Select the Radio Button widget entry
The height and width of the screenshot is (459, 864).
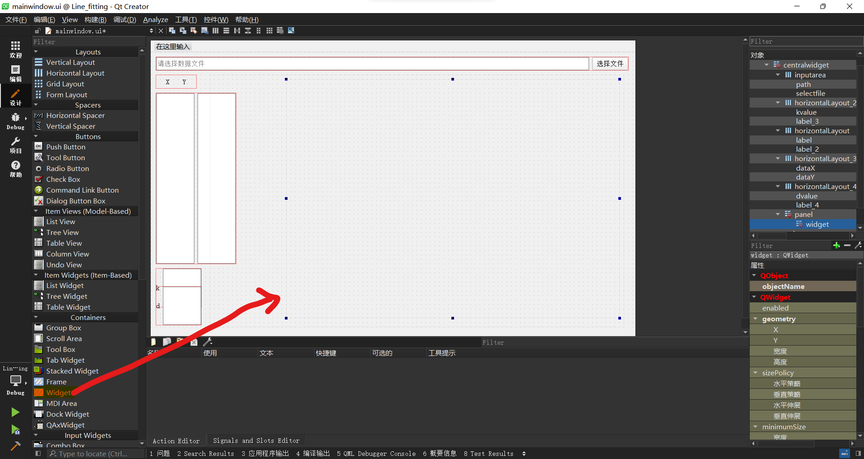pos(67,168)
